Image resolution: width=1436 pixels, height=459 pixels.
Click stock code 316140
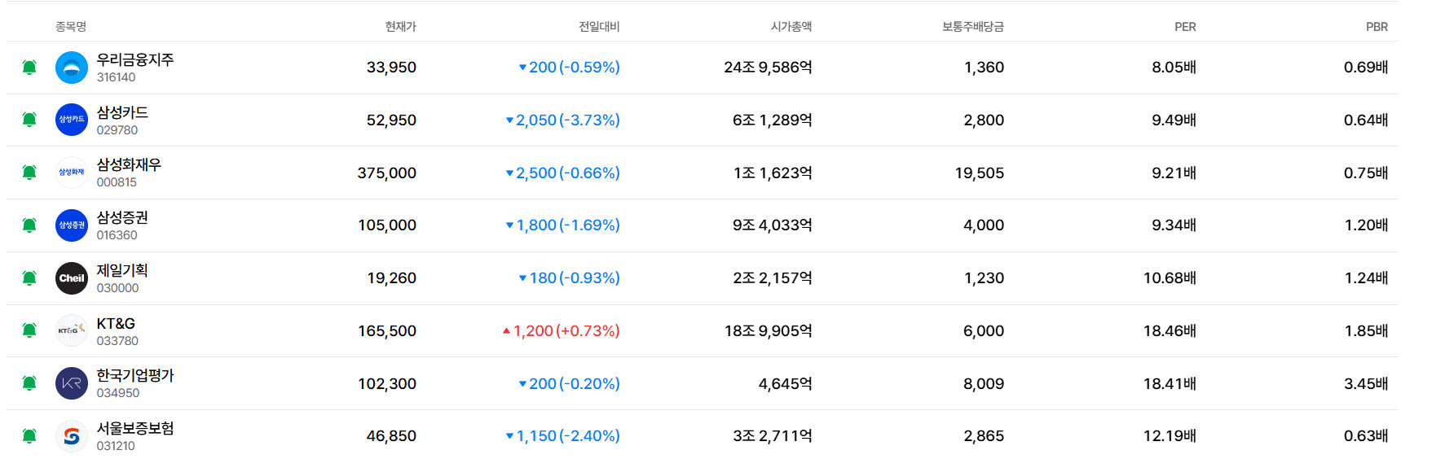116,77
